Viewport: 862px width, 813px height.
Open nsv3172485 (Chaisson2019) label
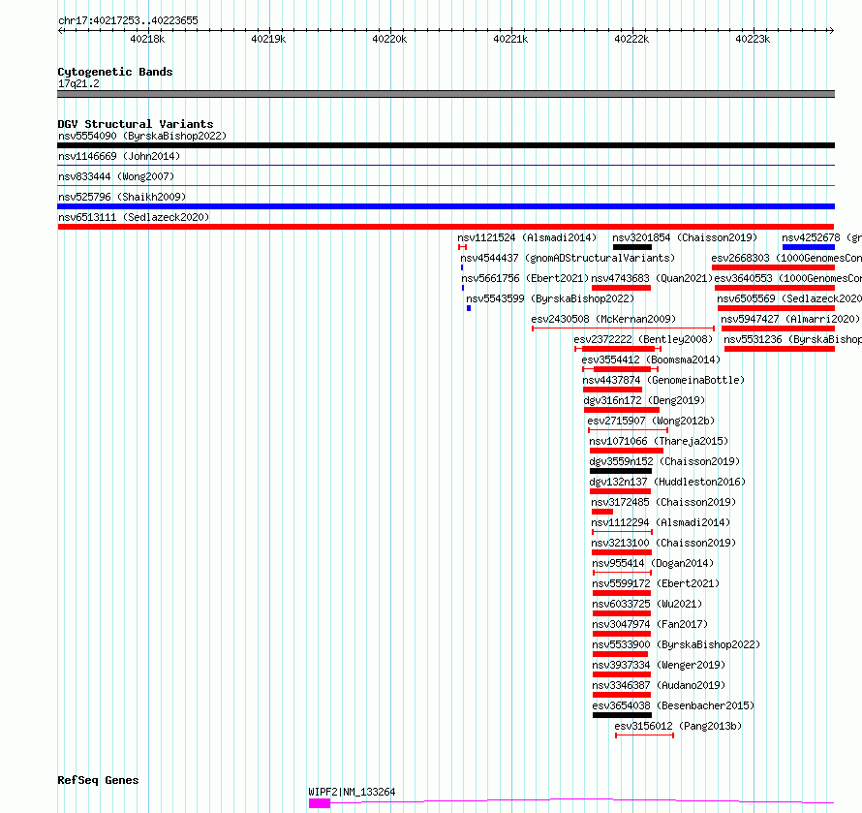tap(663, 502)
